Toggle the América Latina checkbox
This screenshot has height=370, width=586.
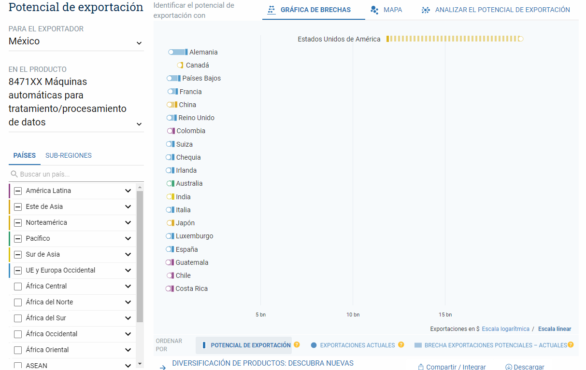click(18, 191)
